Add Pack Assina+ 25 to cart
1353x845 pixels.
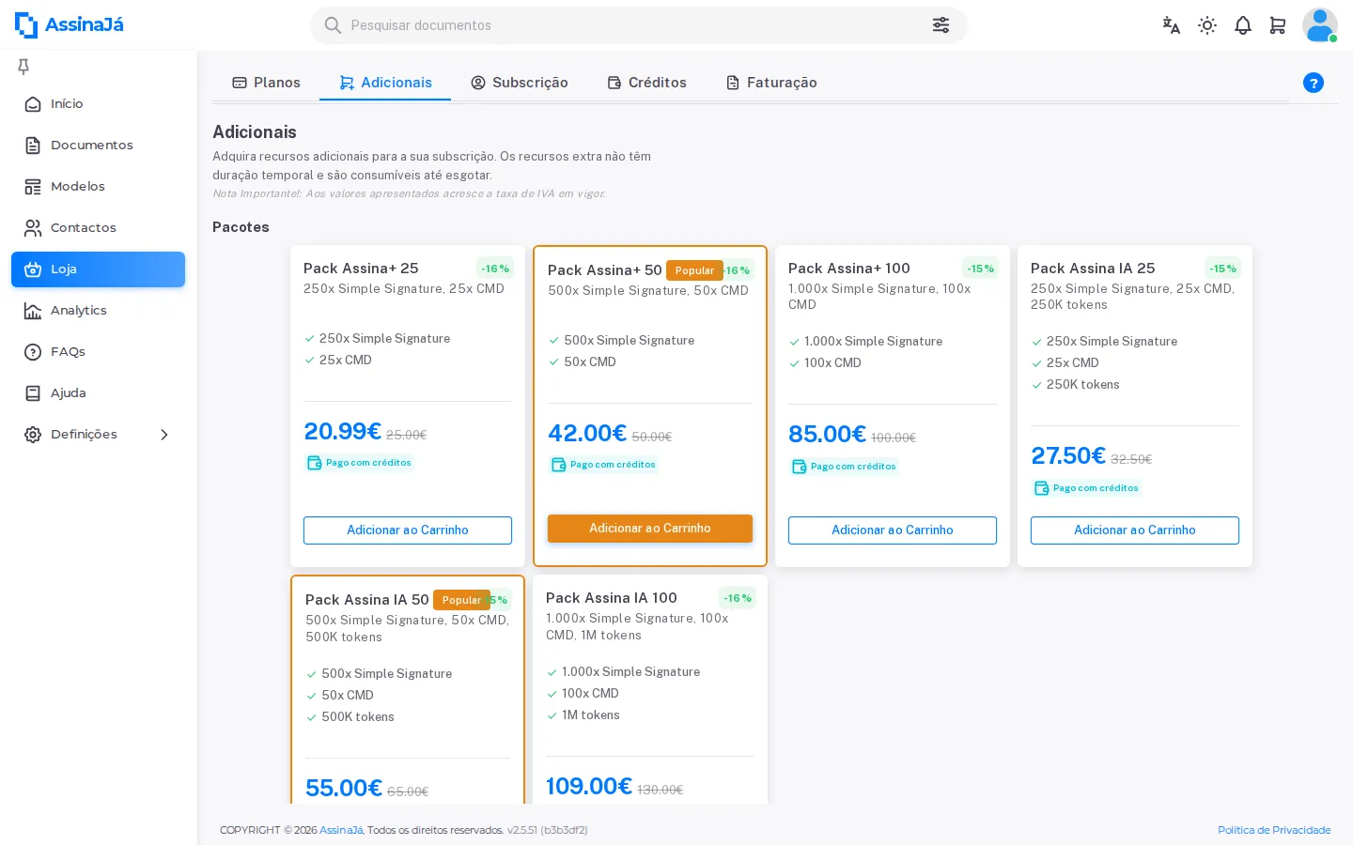tap(408, 530)
